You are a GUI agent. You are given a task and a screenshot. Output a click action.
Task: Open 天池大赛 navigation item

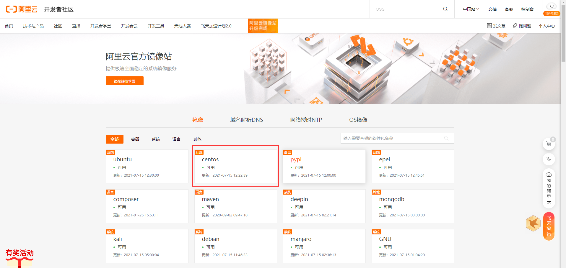click(x=183, y=26)
